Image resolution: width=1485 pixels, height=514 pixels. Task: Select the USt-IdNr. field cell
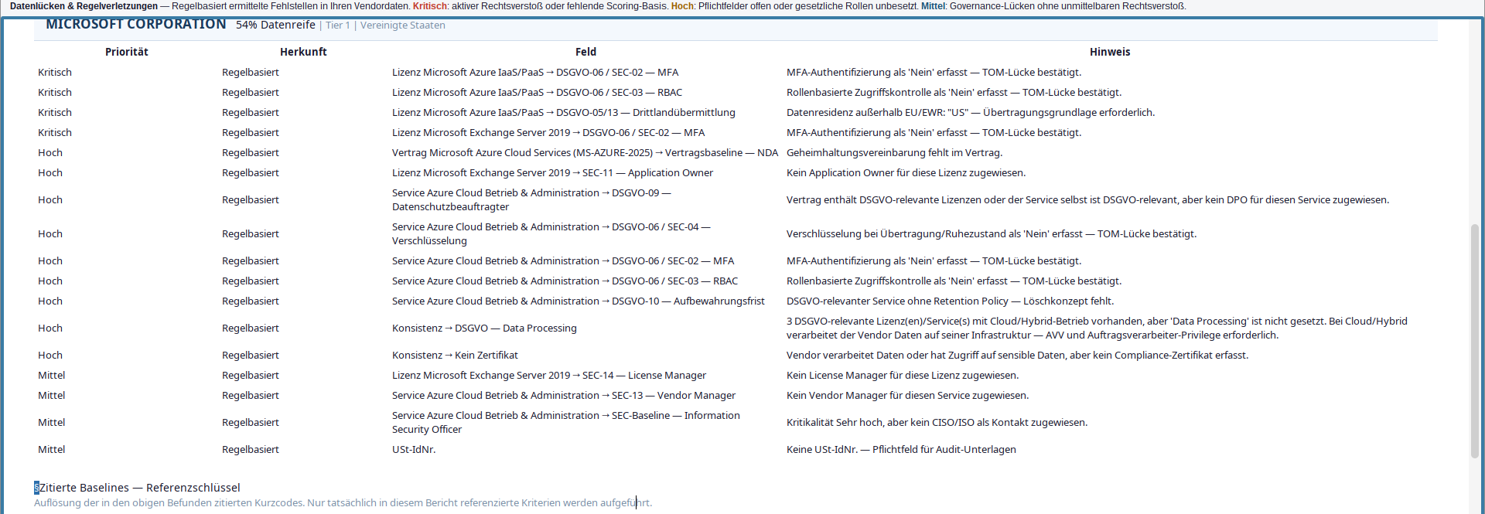click(x=414, y=449)
